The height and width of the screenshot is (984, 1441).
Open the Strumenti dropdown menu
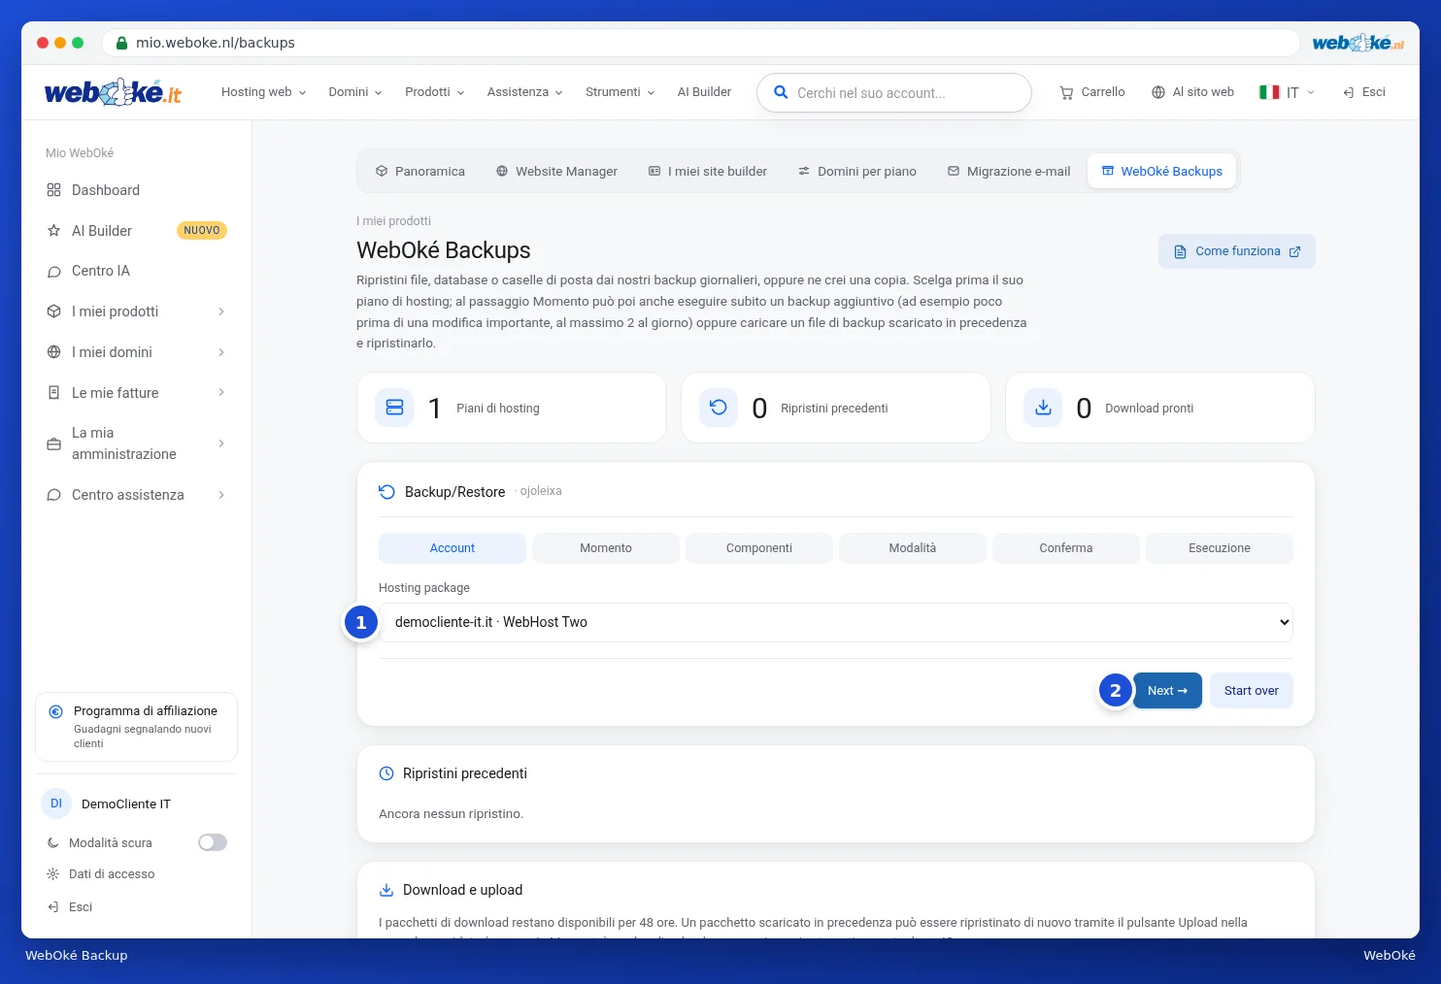[620, 92]
